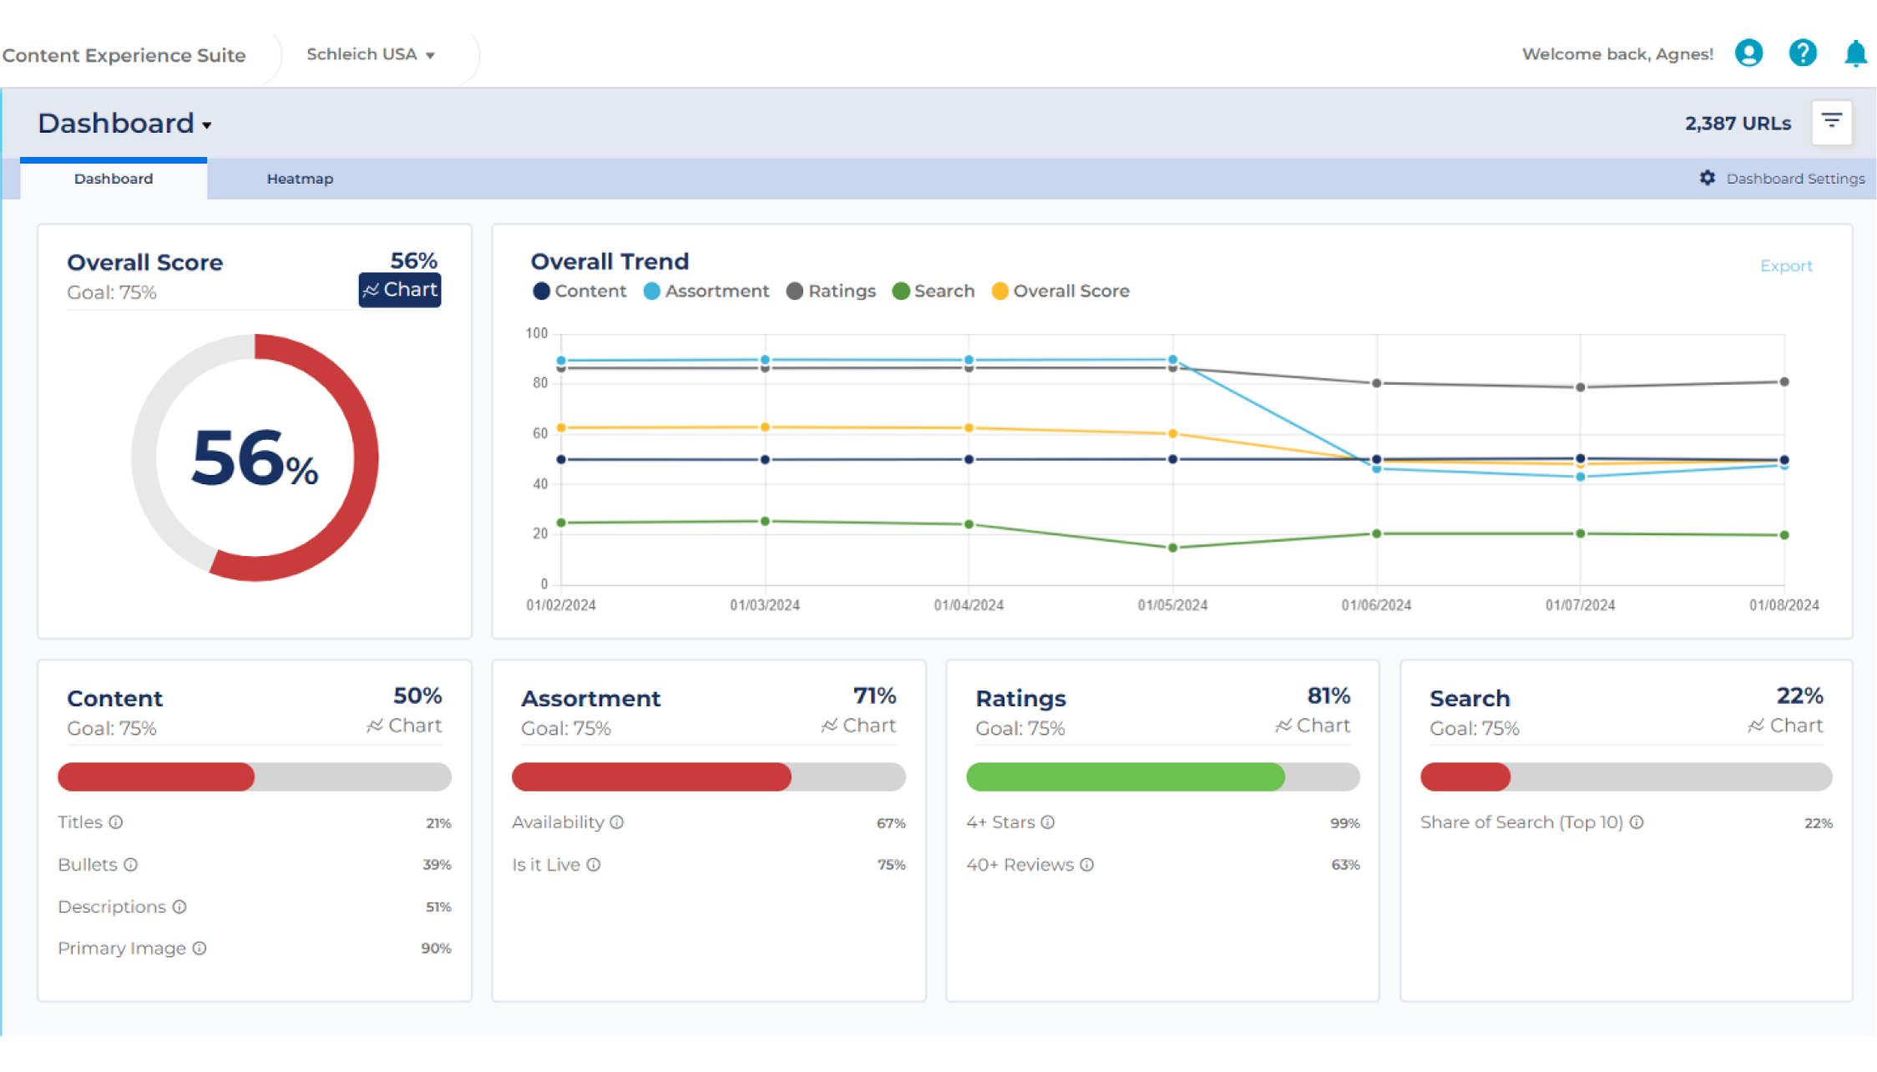1877x1072 pixels.
Task: Click the 4+ Stars info icon
Action: tap(1048, 822)
